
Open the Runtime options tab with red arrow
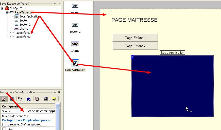[37, 99]
